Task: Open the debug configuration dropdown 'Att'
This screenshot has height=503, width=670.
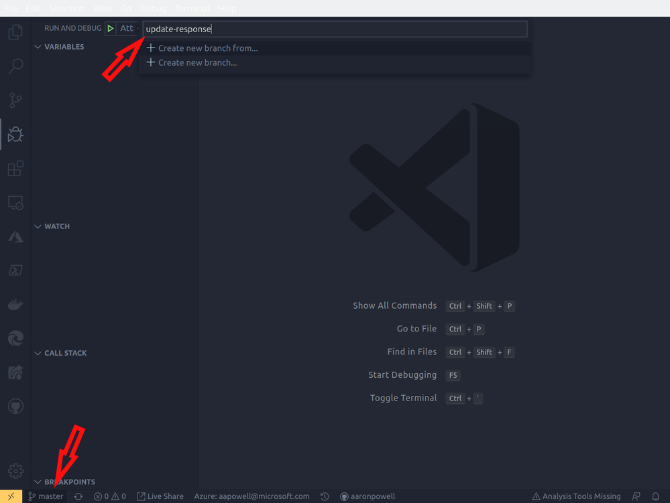Action: (x=129, y=28)
